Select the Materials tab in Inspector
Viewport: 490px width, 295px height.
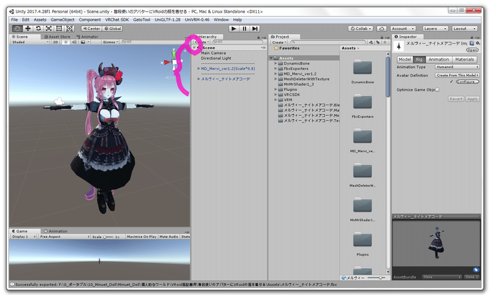464,59
